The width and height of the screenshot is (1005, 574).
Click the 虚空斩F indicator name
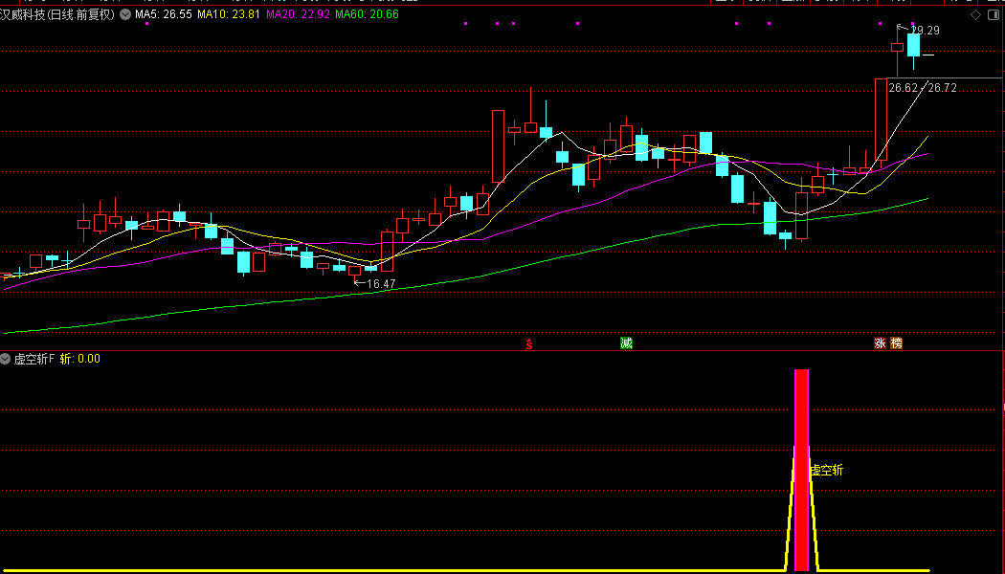pyautogui.click(x=34, y=359)
